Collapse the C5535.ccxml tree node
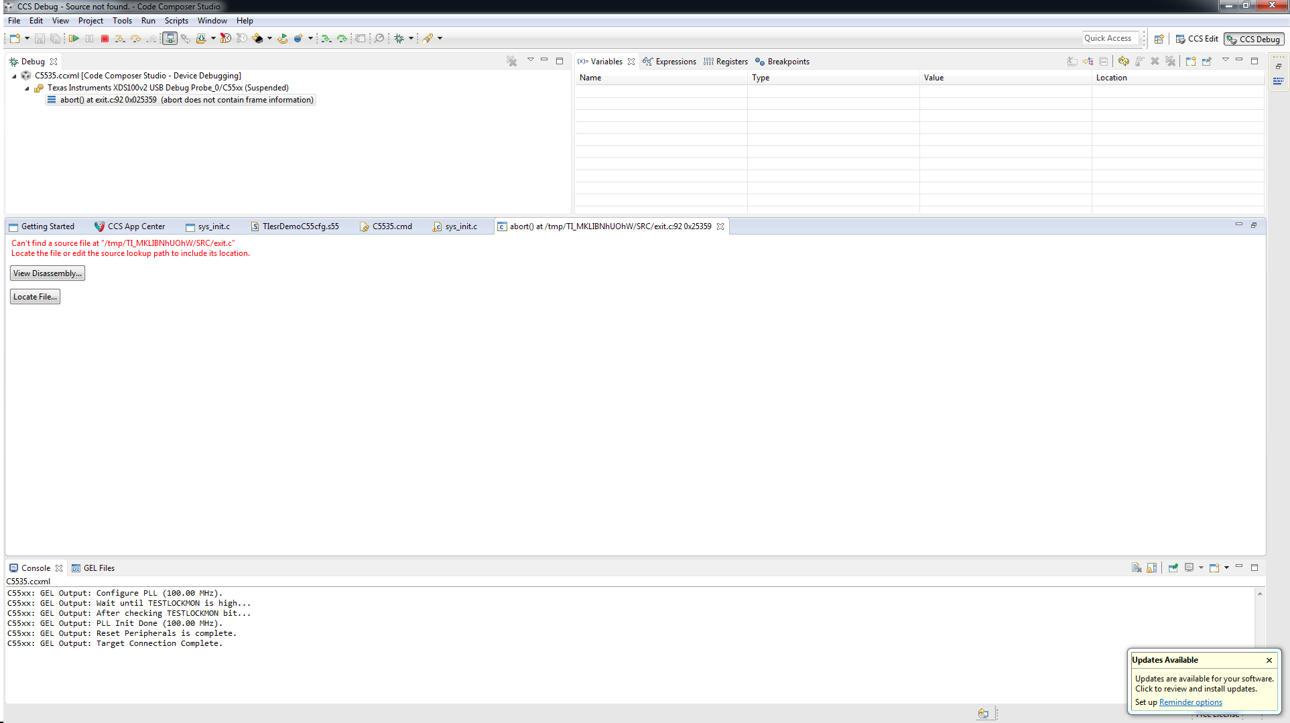Viewport: 1290px width, 723px height. coord(14,76)
